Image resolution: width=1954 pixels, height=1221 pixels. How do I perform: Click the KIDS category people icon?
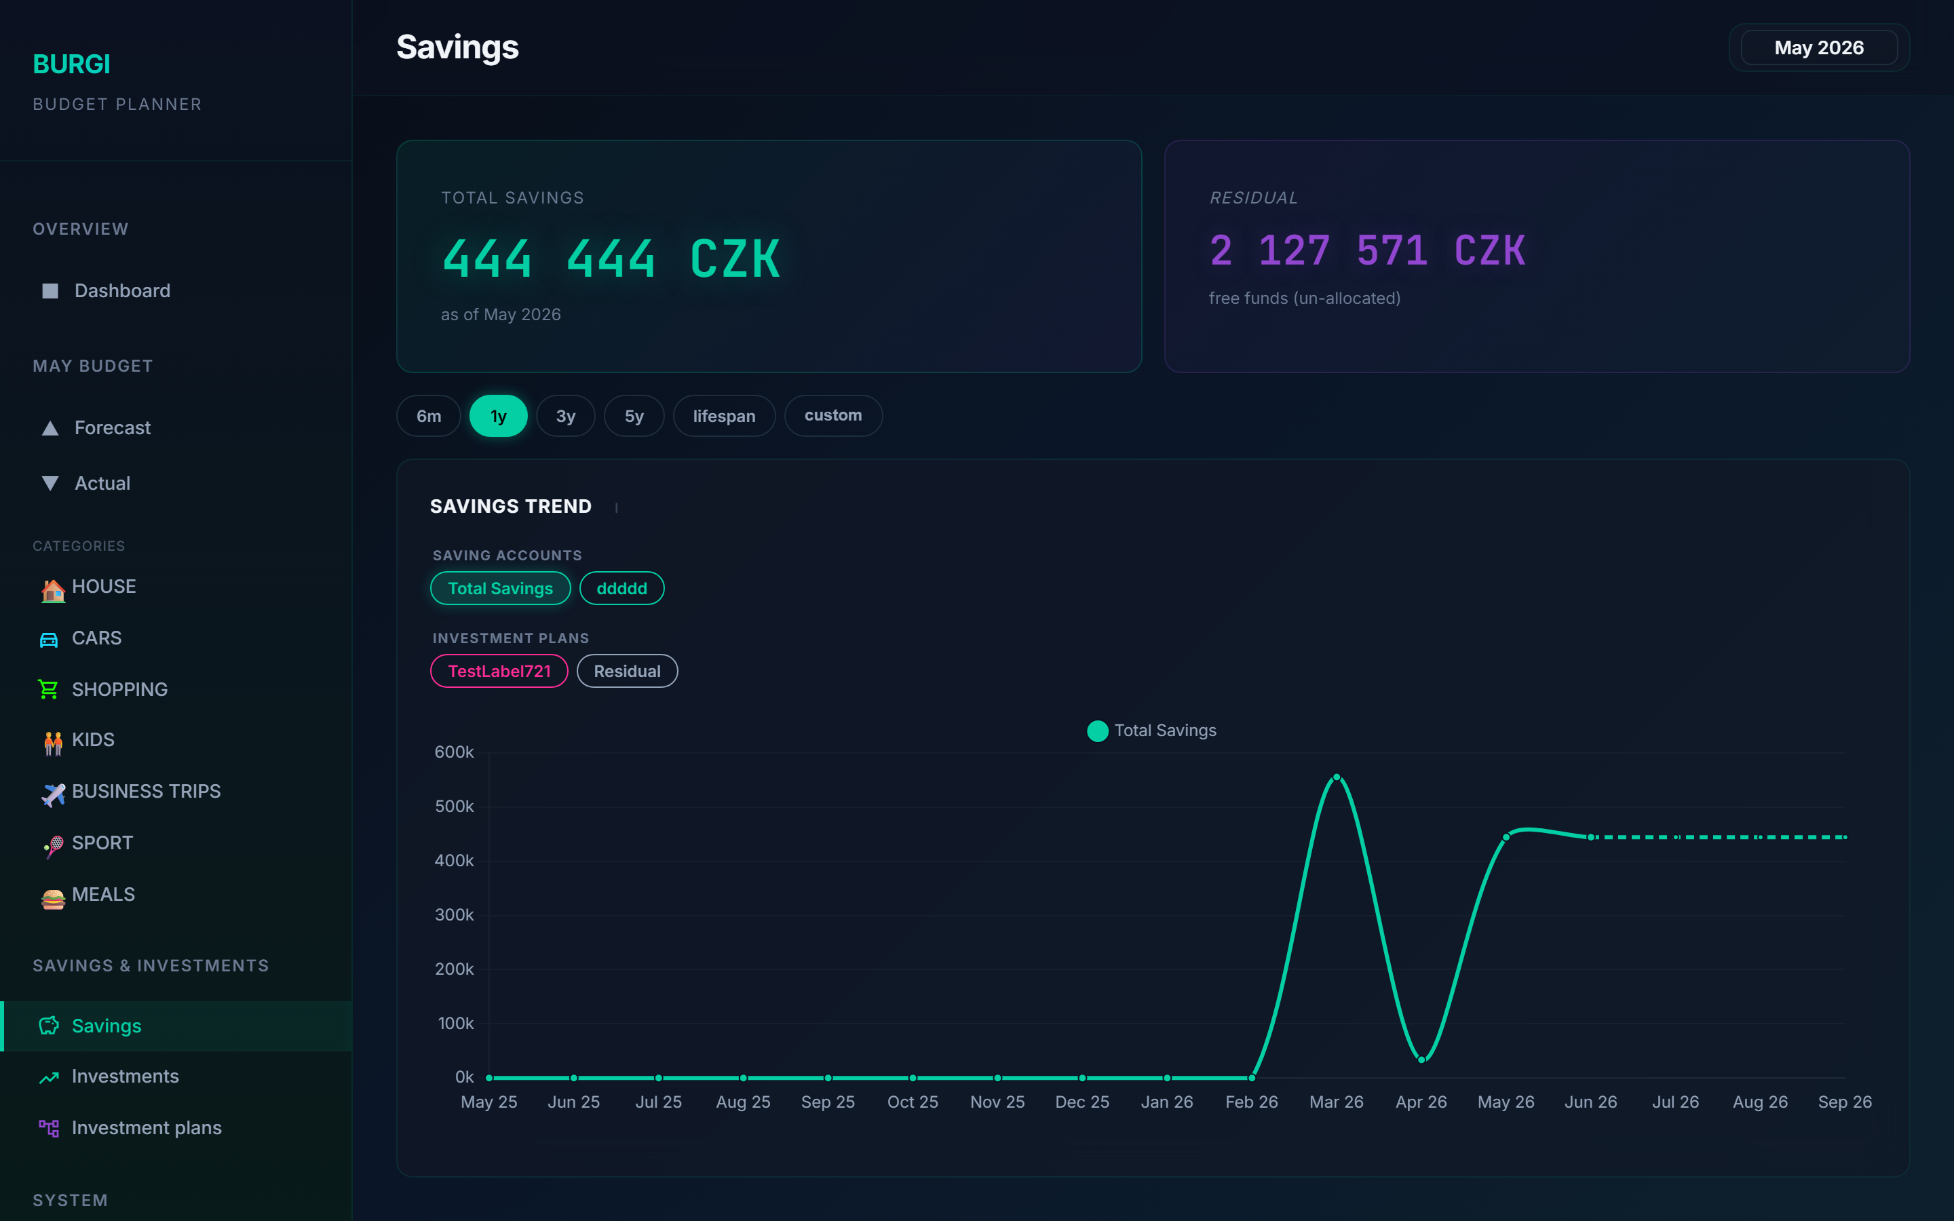click(x=52, y=743)
